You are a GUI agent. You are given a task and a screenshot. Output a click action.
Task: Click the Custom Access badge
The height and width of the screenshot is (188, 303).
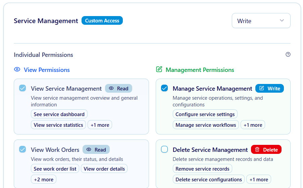(x=102, y=21)
